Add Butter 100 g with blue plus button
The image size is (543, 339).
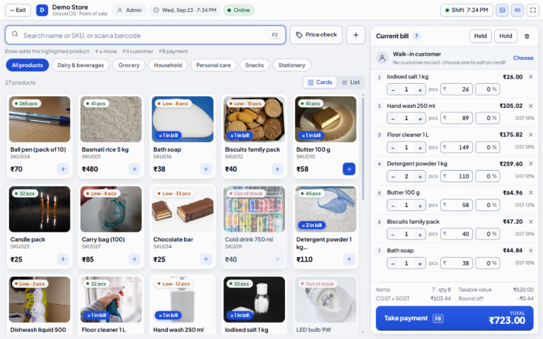[x=349, y=169]
